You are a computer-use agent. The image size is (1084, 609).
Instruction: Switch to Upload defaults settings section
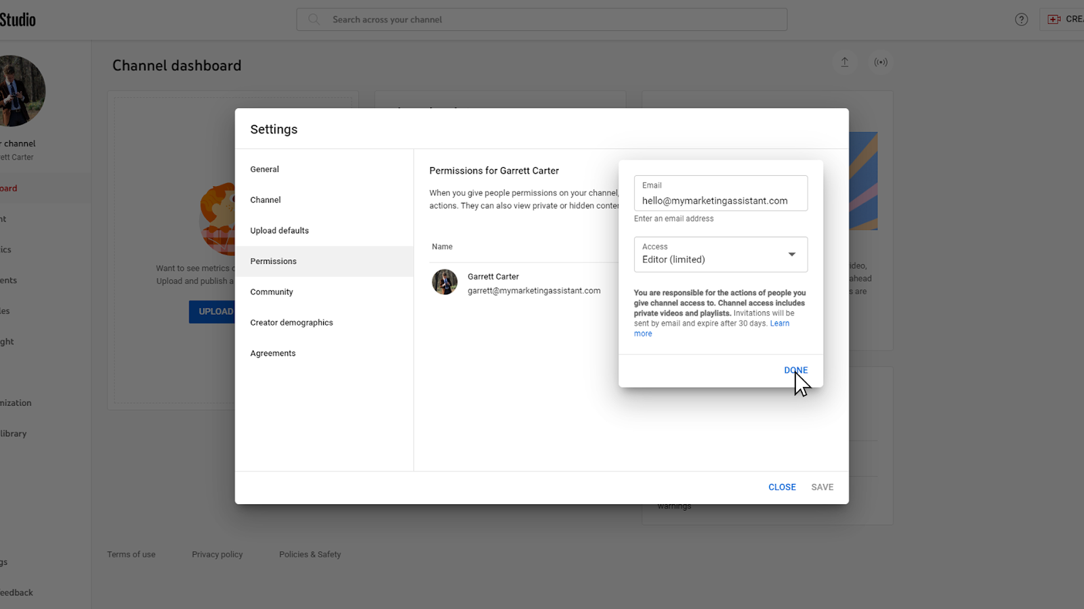coord(279,230)
